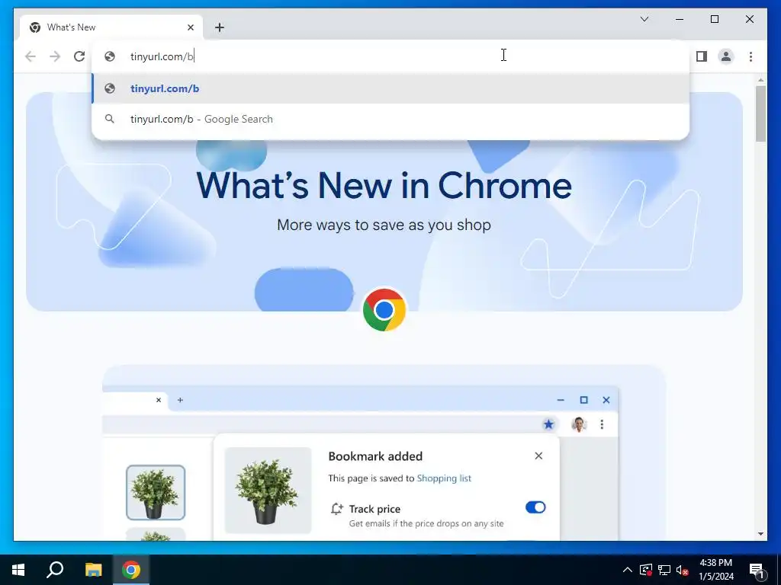781x585 pixels.
Task: Click the What's New in Chrome heading
Action: pyautogui.click(x=384, y=185)
